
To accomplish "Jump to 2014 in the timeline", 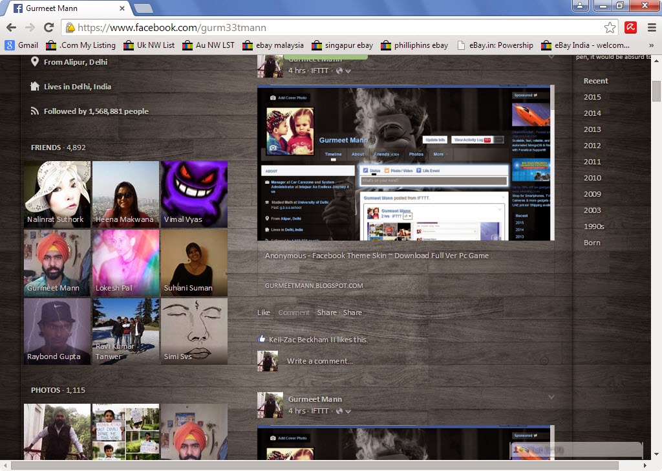I will coord(592,113).
